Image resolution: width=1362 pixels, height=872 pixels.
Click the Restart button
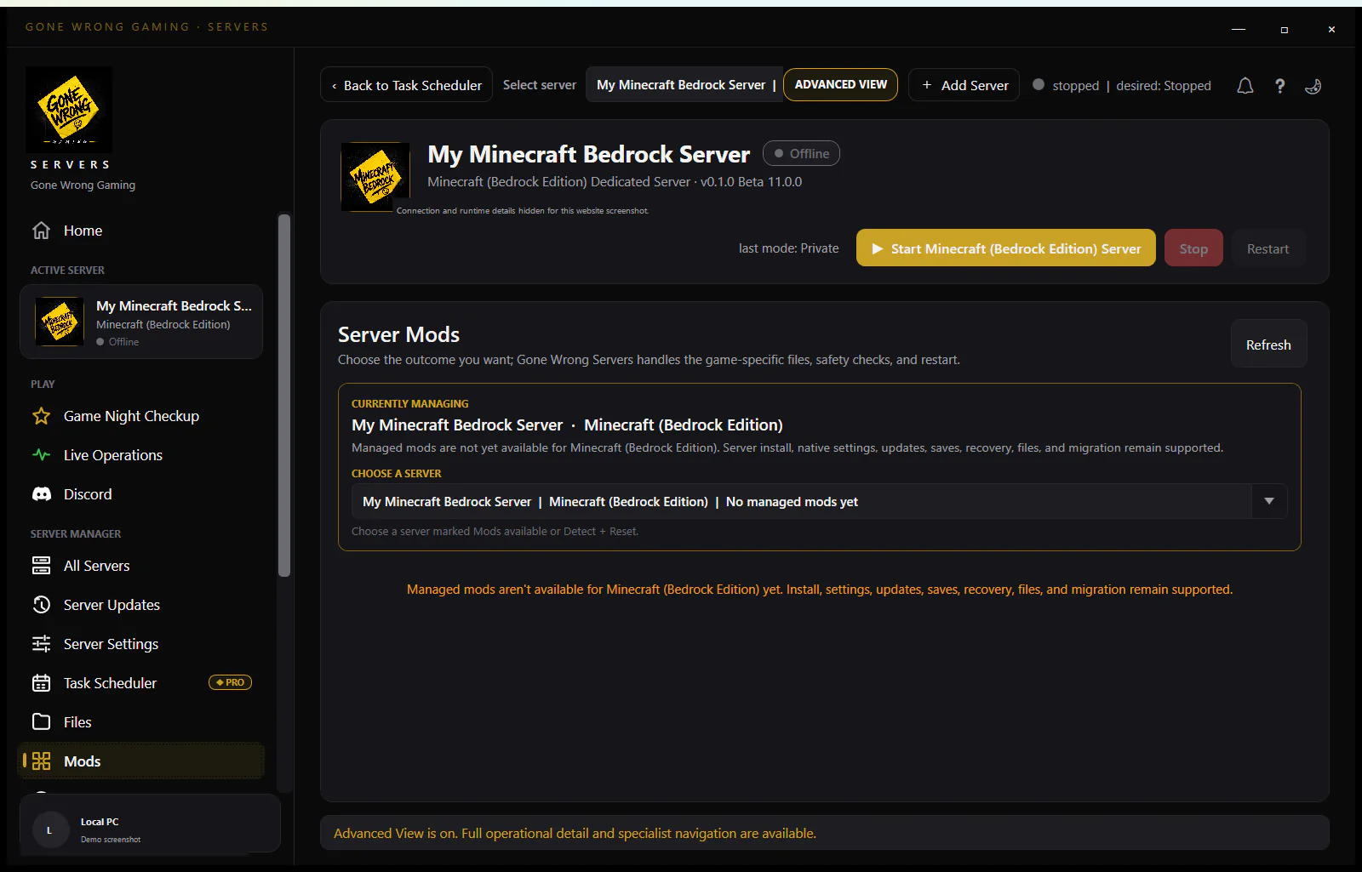tap(1268, 248)
